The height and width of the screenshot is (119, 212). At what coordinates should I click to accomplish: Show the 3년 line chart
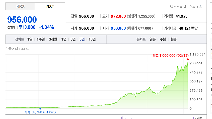73,39
